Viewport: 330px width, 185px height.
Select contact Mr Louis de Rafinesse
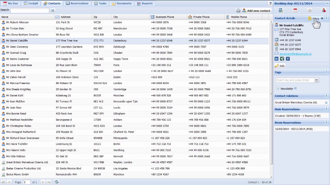tap(135, 65)
